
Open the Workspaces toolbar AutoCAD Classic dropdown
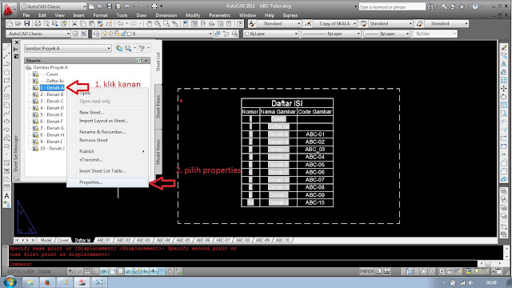(38, 34)
